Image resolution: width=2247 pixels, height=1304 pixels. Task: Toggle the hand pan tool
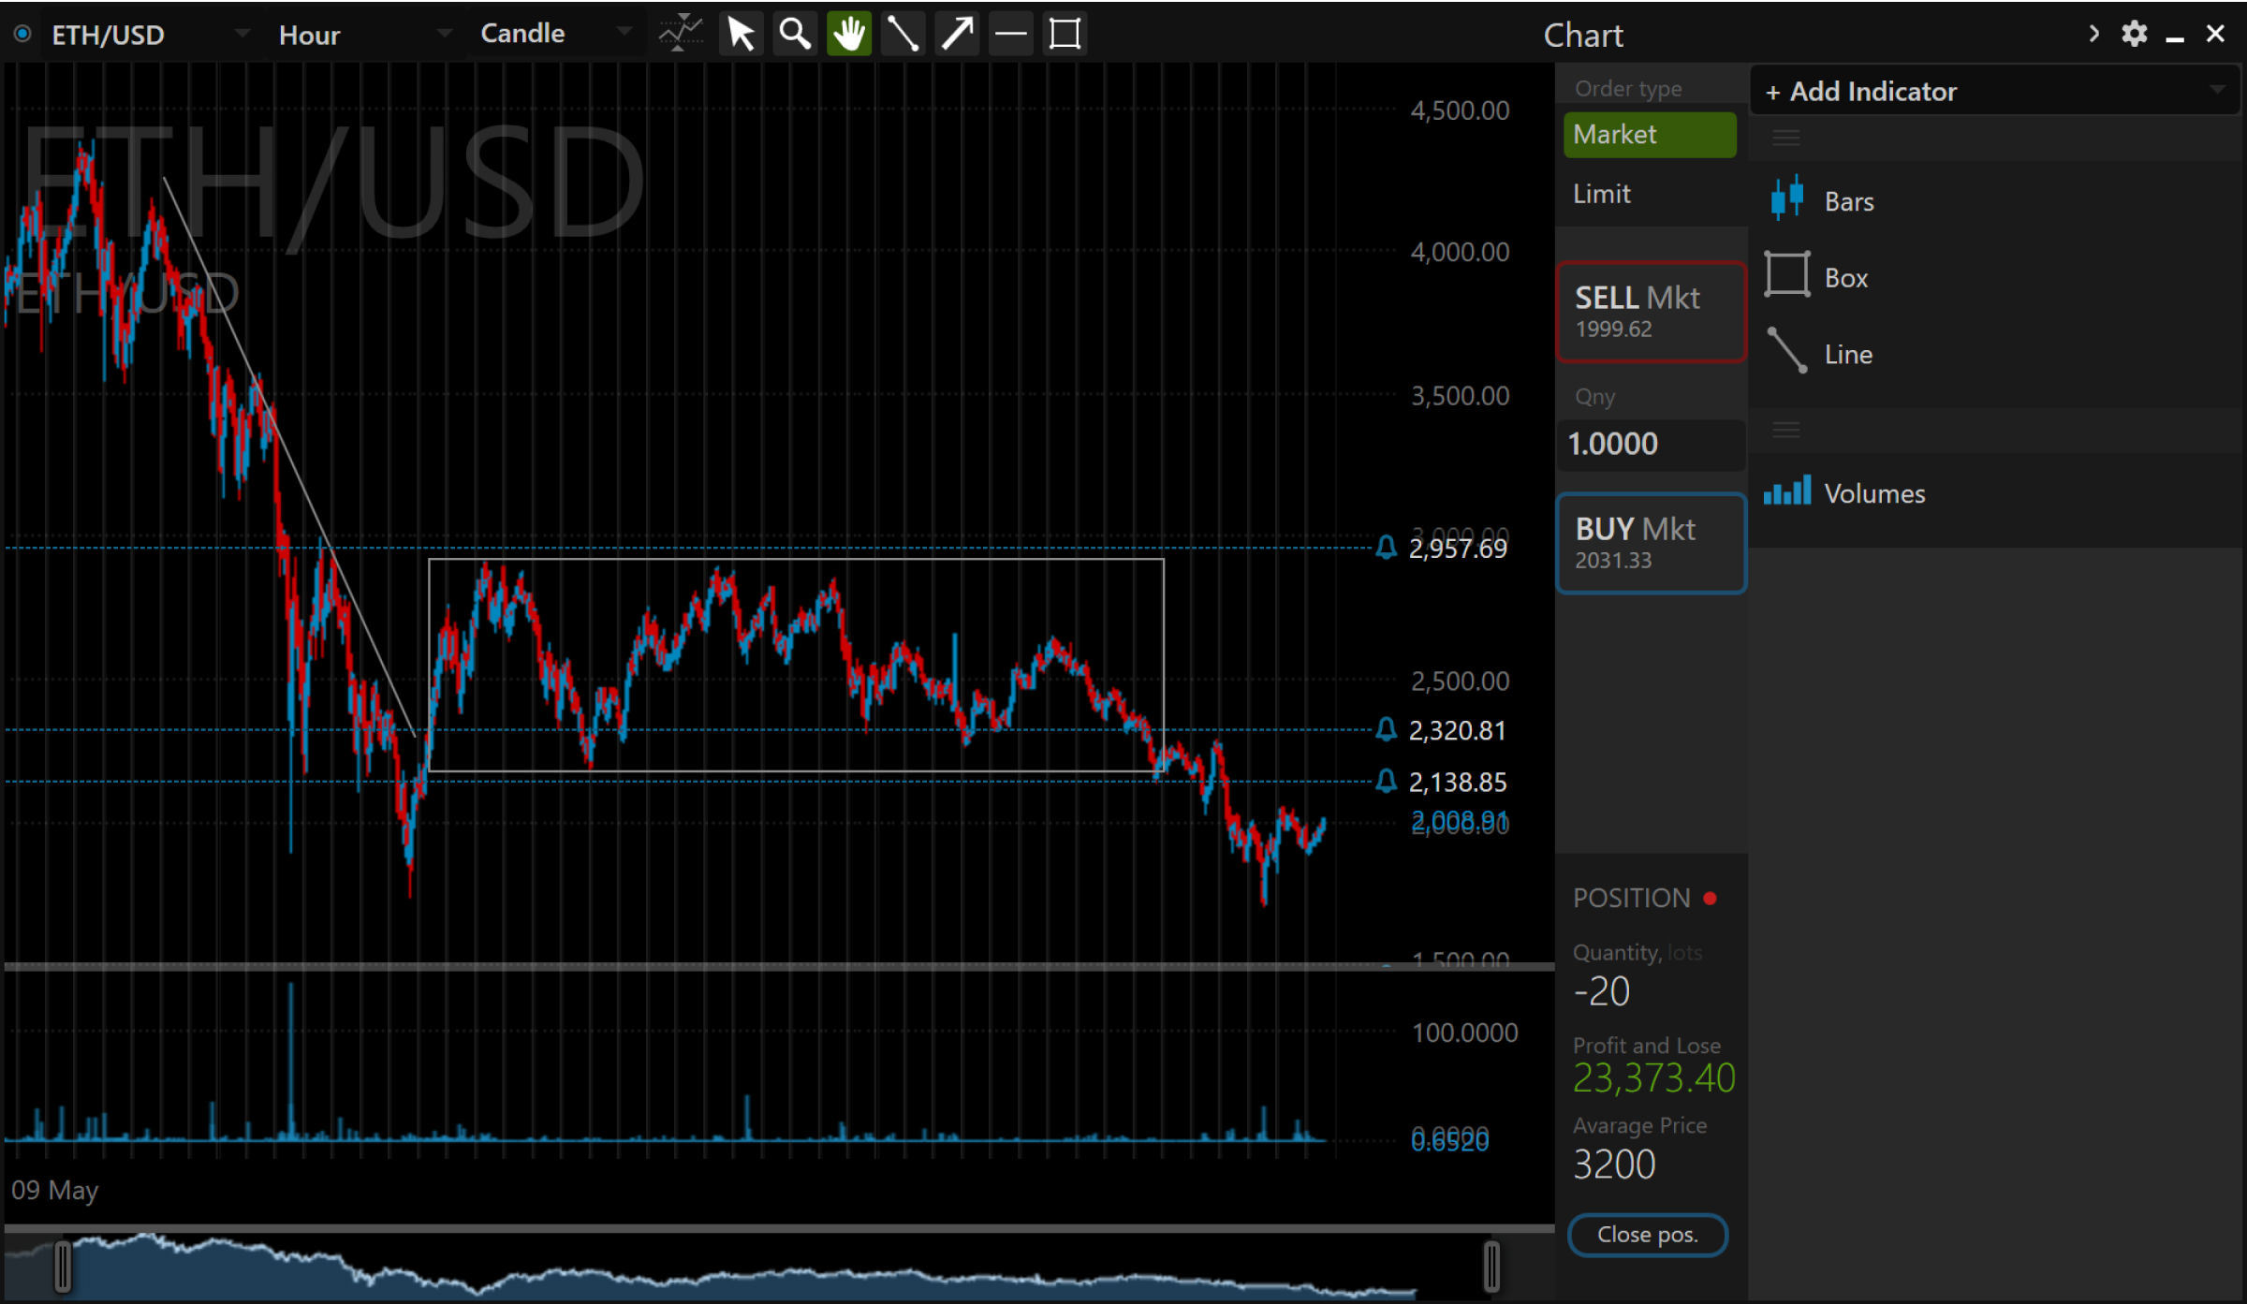tap(849, 35)
